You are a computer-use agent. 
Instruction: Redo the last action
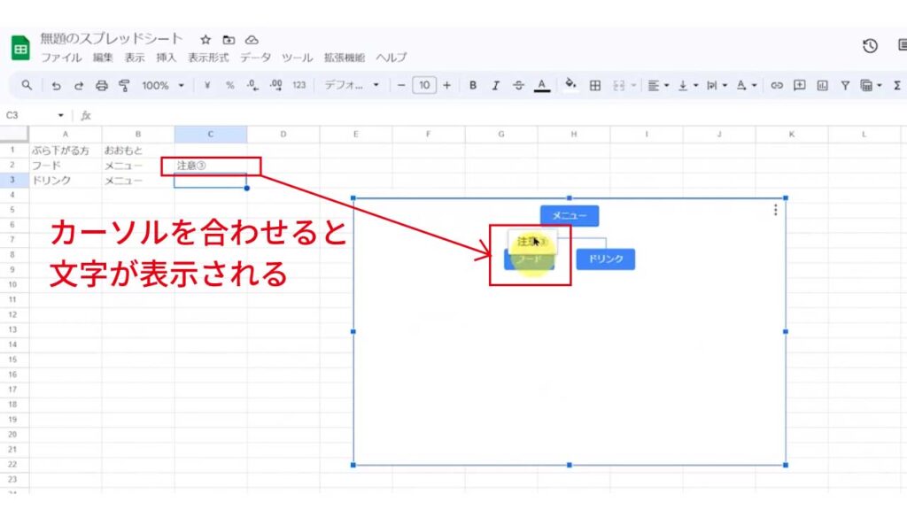click(x=79, y=86)
